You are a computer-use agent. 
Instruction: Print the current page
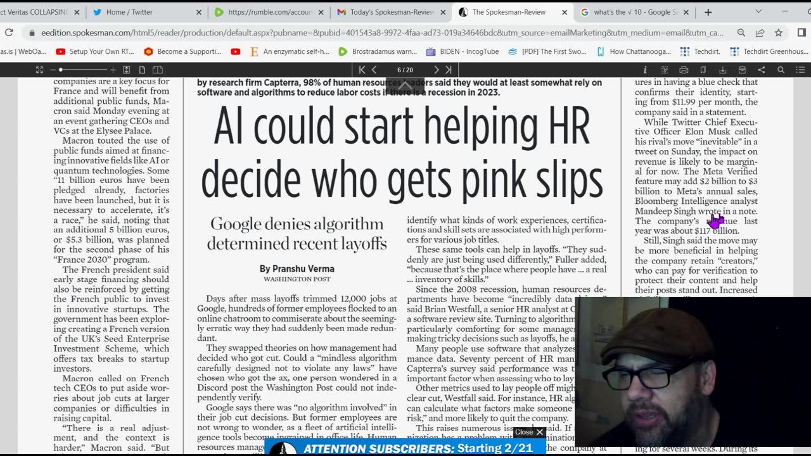(684, 70)
